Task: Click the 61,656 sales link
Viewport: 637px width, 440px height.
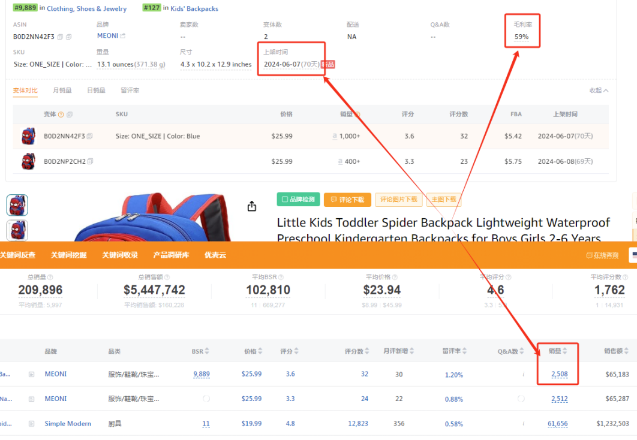Action: 558,423
